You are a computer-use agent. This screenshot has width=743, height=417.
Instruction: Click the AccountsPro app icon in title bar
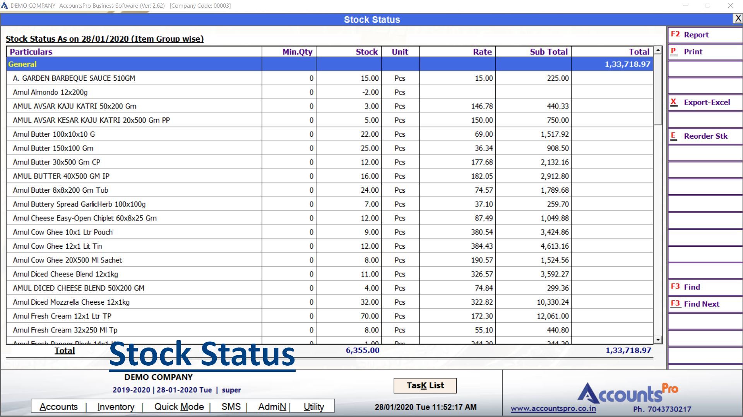(5, 6)
